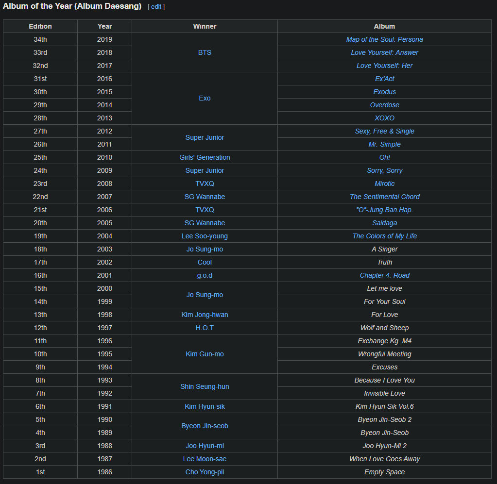Click the Wrongful Meeting album text
497x484 pixels.
[384, 354]
